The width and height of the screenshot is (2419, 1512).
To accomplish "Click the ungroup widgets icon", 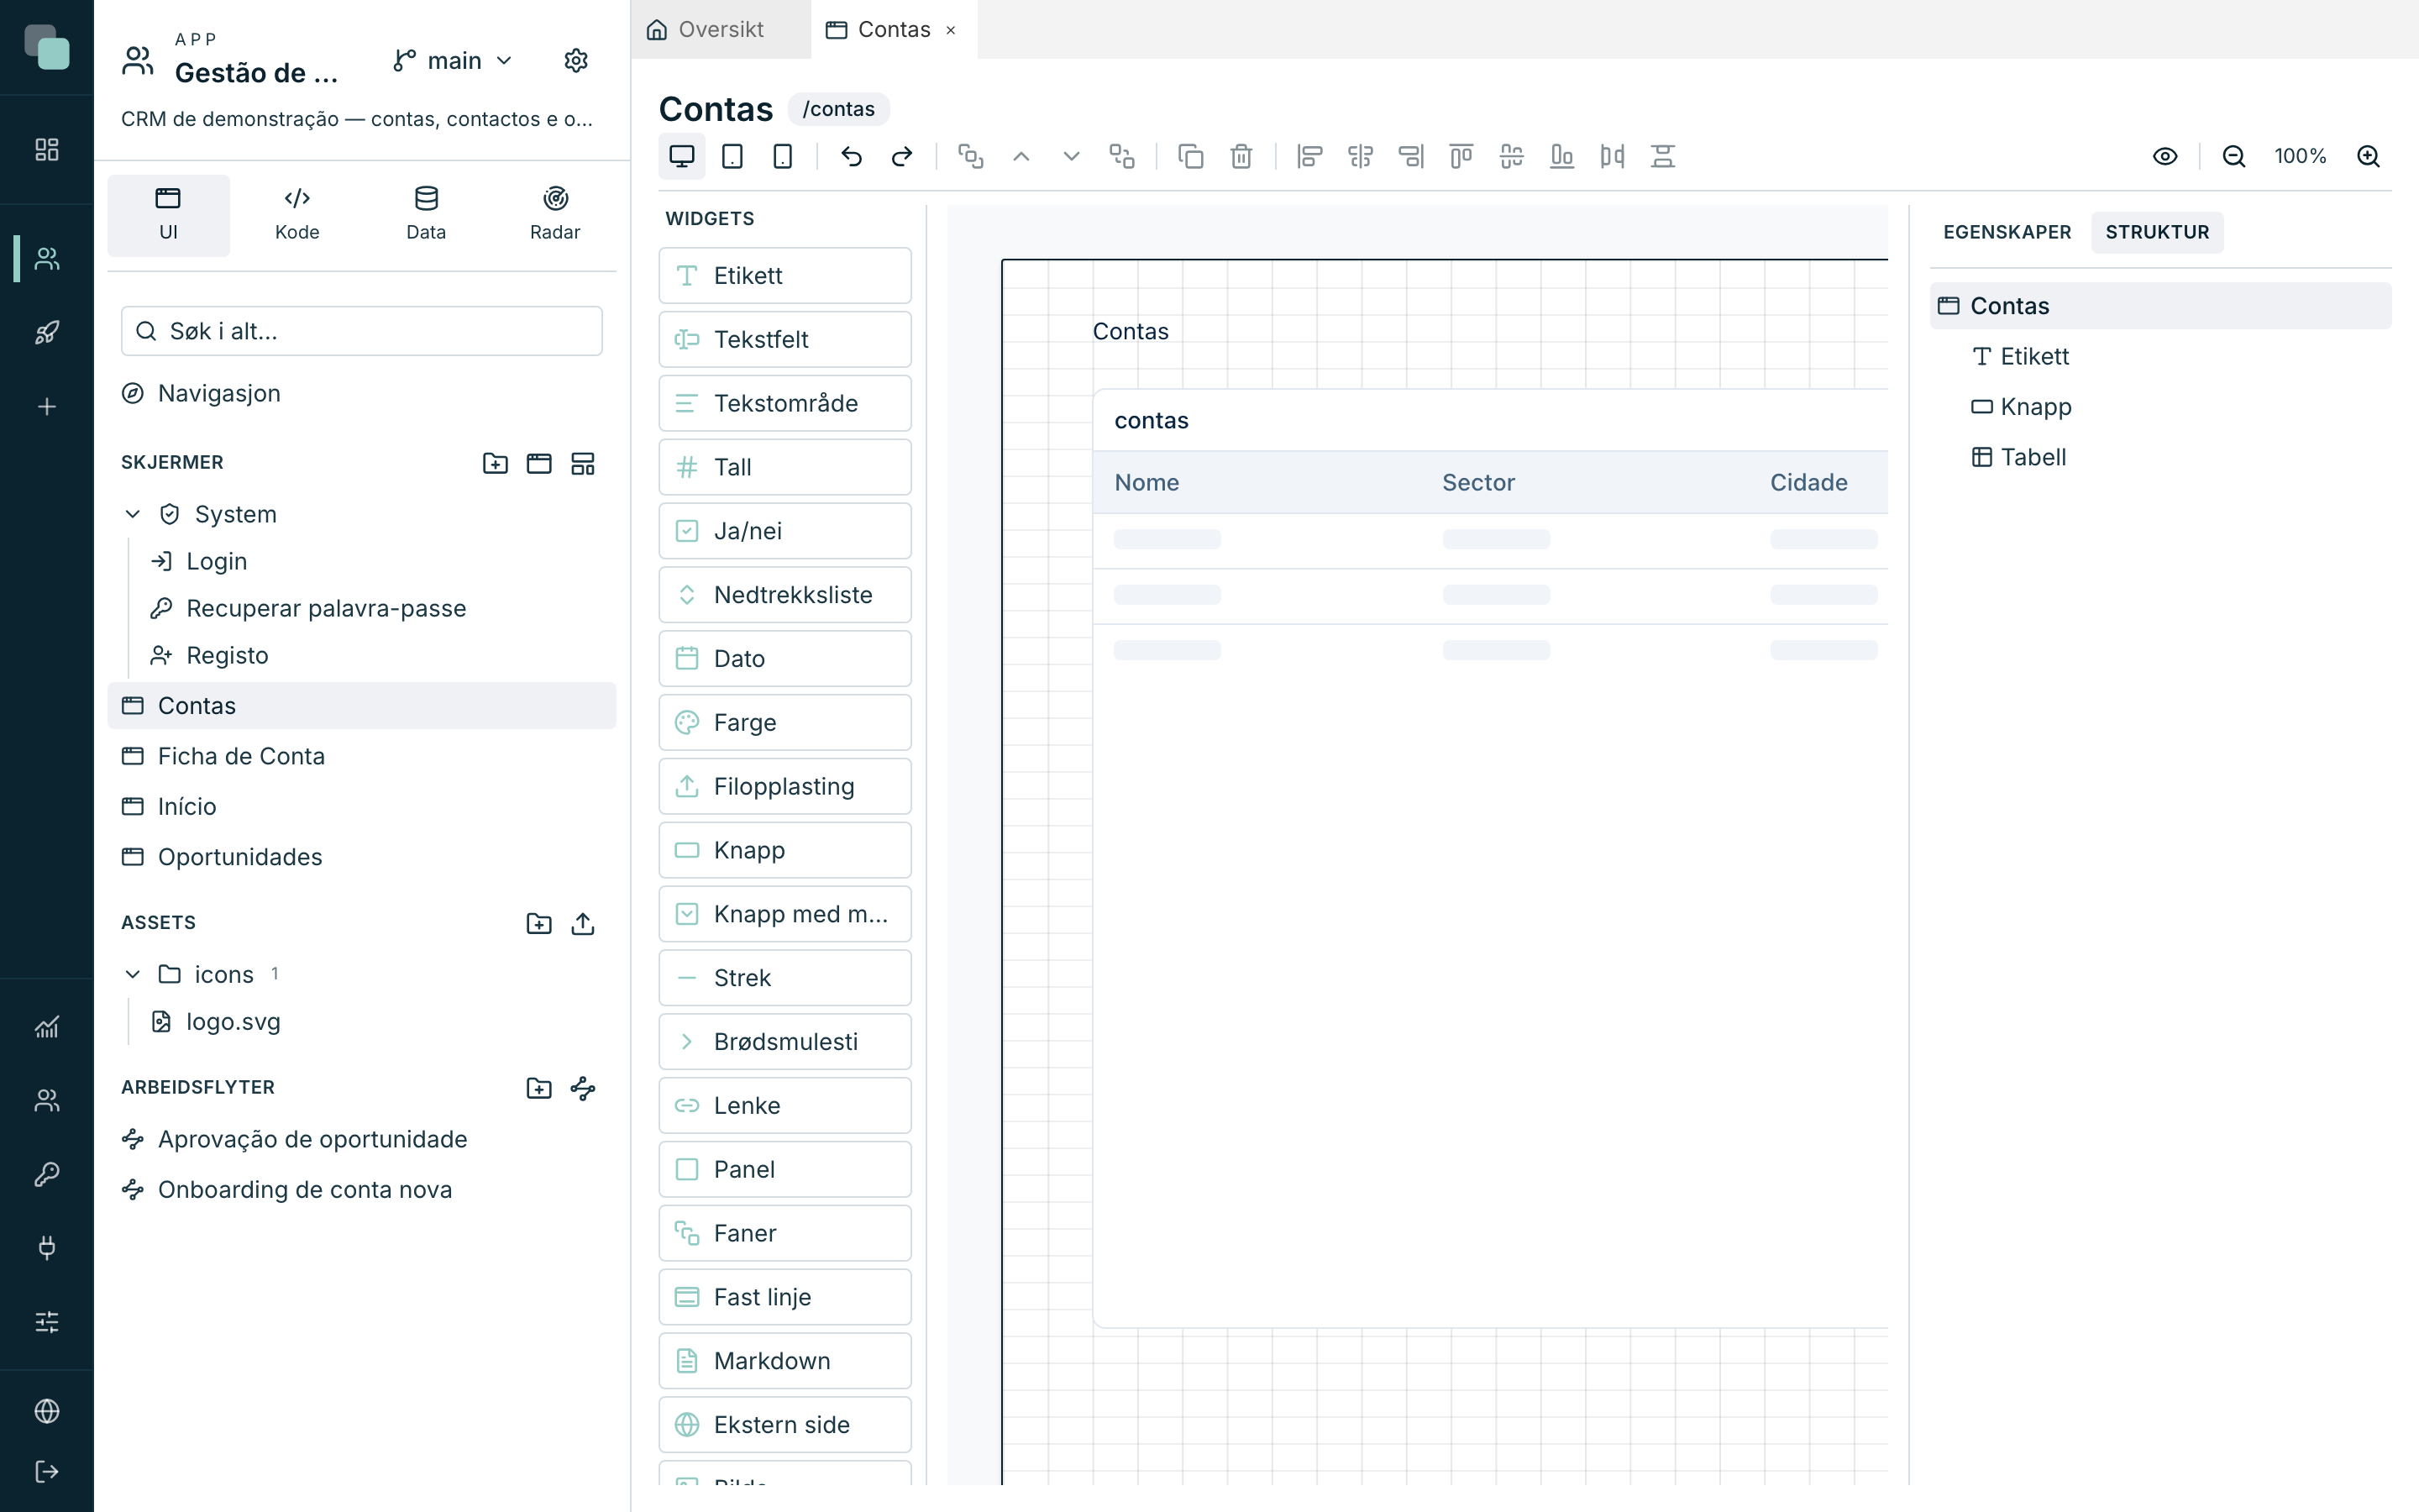I will tap(1121, 156).
